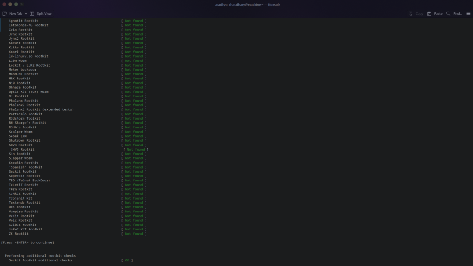Click the 'Trojanit Kit' line
This screenshot has width=473, height=266.
(x=20, y=198)
